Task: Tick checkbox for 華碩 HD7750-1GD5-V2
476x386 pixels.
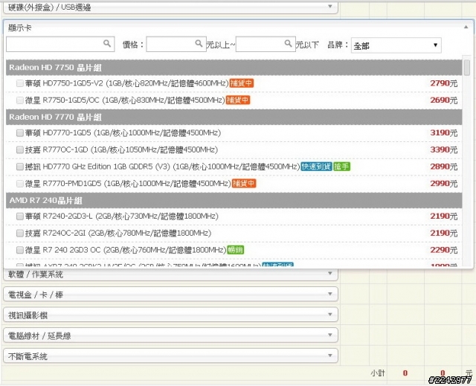Action: (x=20, y=83)
